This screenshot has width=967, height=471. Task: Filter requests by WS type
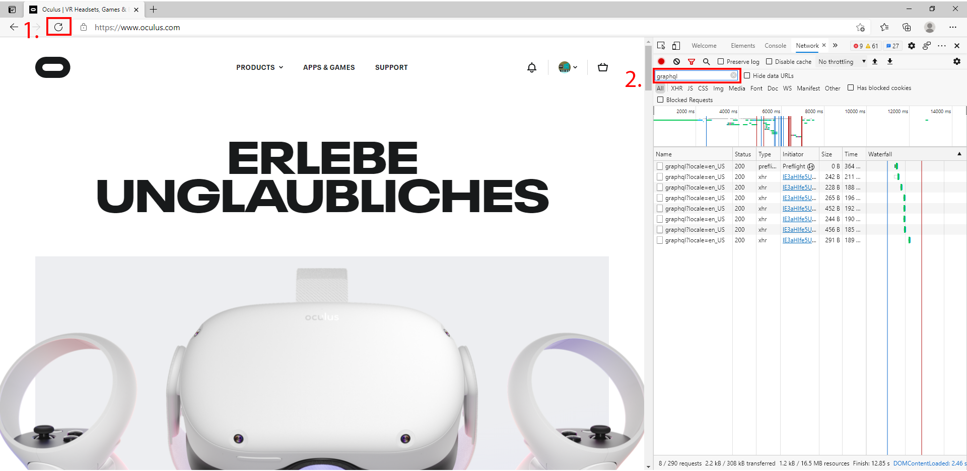coord(787,88)
